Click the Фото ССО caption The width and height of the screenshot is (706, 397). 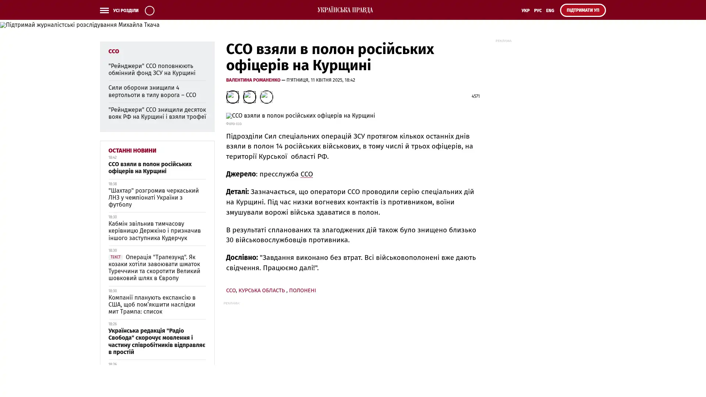(x=234, y=124)
